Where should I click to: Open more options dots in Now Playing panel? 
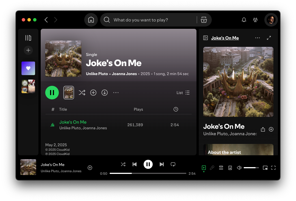click(x=258, y=38)
